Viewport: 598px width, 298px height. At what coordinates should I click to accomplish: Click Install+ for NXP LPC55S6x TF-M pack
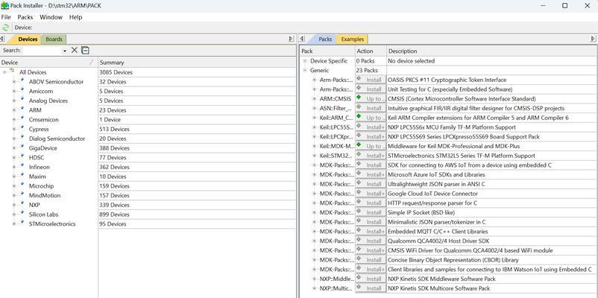point(371,127)
